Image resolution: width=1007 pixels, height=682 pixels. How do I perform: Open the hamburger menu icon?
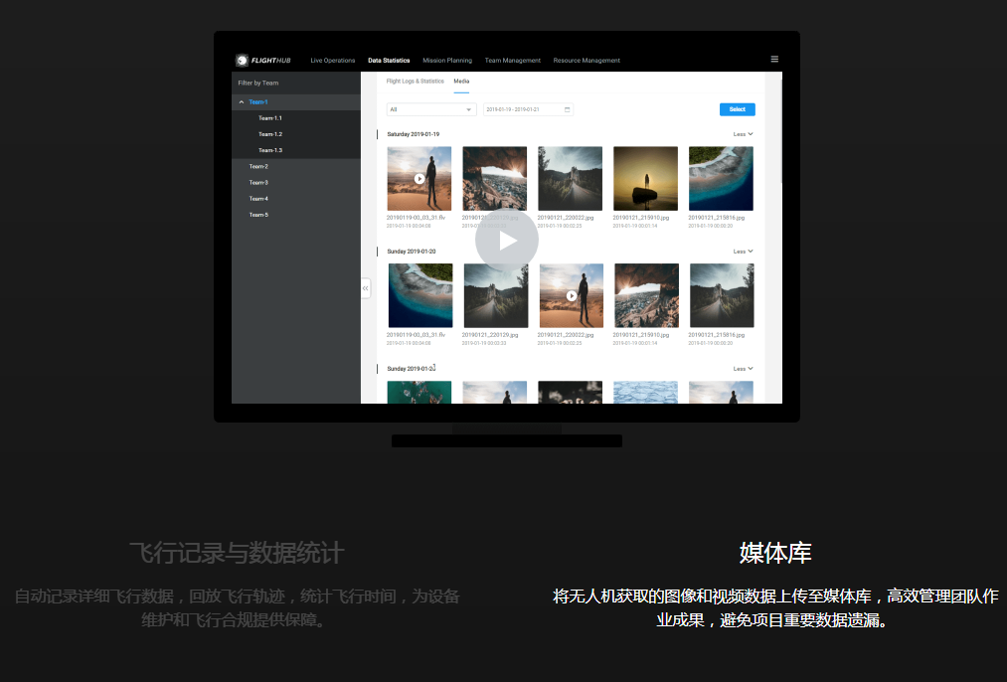click(x=774, y=59)
